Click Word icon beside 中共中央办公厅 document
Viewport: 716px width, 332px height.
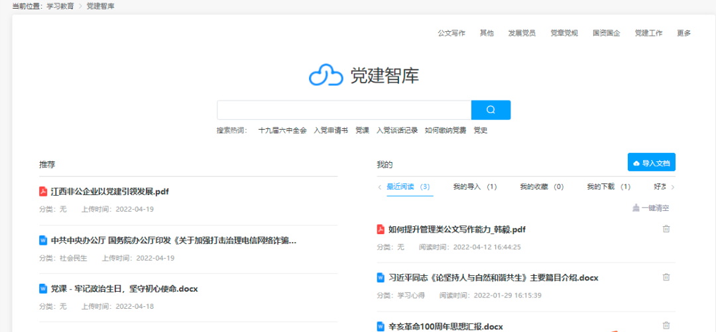43,240
